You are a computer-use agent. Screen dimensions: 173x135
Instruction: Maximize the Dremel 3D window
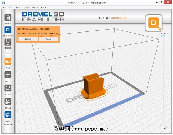(161, 2)
